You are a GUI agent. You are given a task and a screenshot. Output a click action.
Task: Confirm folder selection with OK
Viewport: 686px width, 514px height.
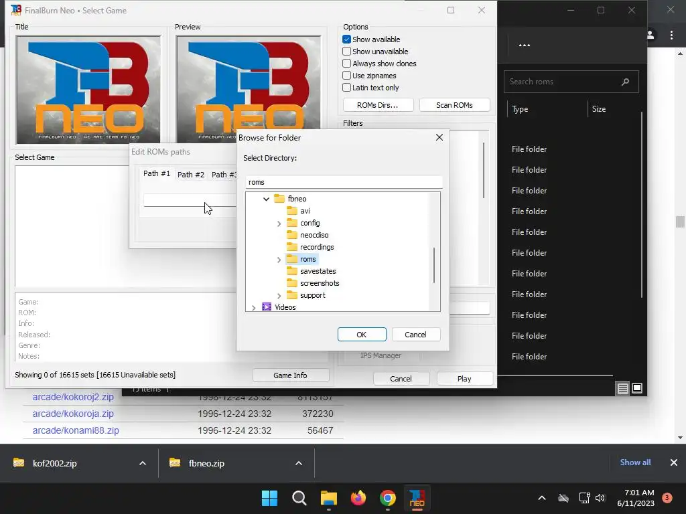pos(362,335)
